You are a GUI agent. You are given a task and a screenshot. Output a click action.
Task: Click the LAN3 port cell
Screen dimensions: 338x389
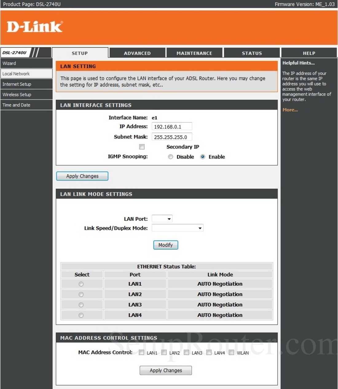click(135, 305)
